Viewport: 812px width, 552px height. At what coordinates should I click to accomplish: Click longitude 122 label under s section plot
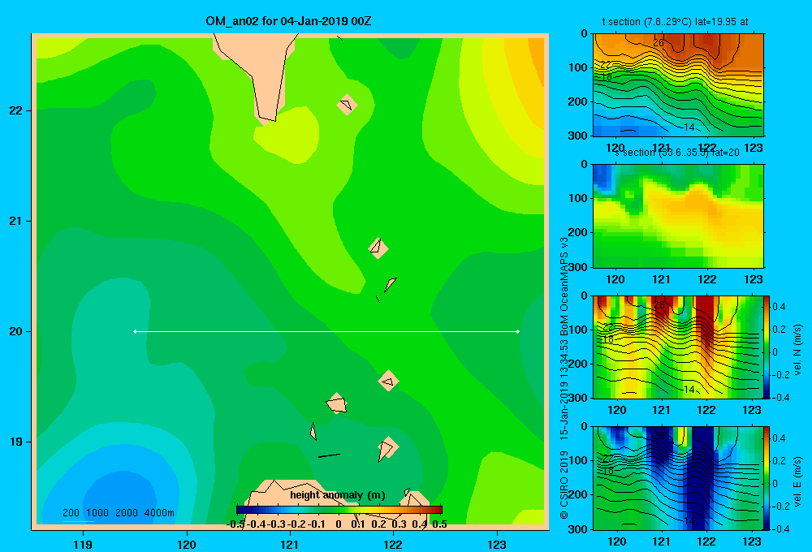coord(707,279)
